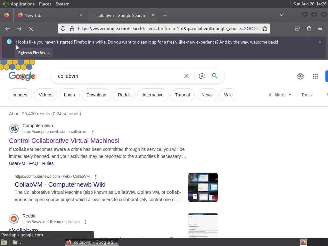Image resolution: width=328 pixels, height=246 pixels.
Task: Click the clock showing Sun Aug 20
Action: pos(310,4)
